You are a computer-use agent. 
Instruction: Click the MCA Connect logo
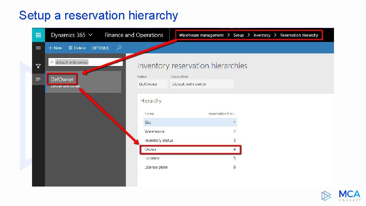tap(340, 196)
